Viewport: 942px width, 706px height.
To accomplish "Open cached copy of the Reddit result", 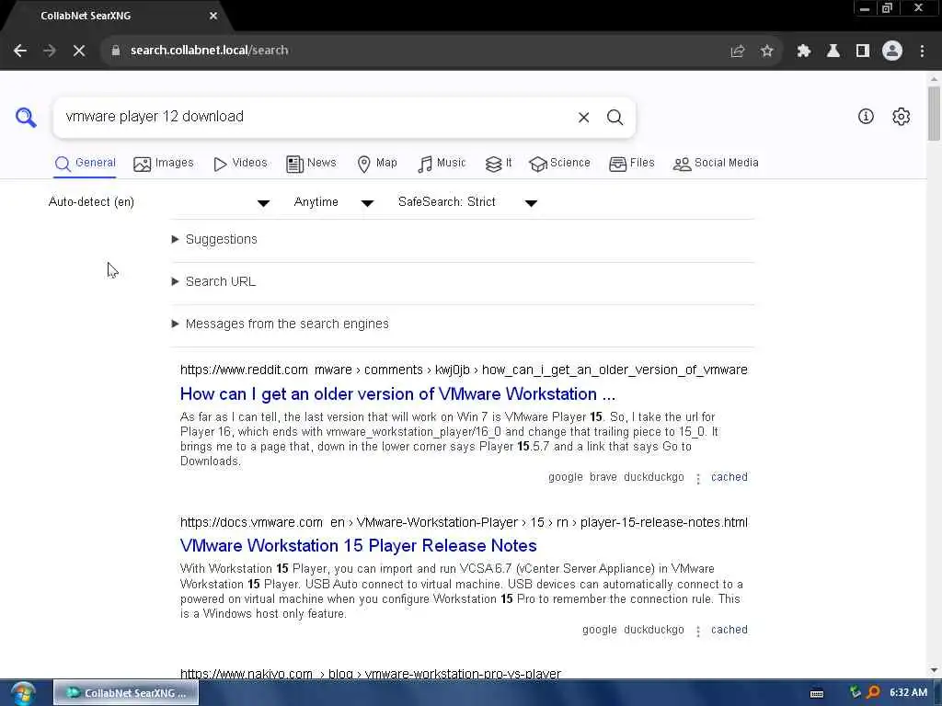I will 729,477.
